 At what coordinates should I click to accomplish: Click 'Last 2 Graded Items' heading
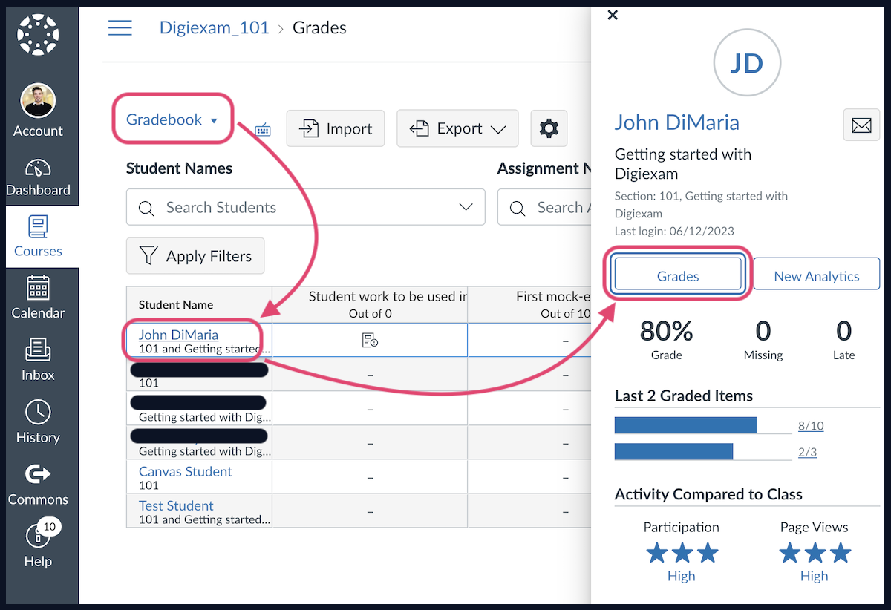pos(684,396)
